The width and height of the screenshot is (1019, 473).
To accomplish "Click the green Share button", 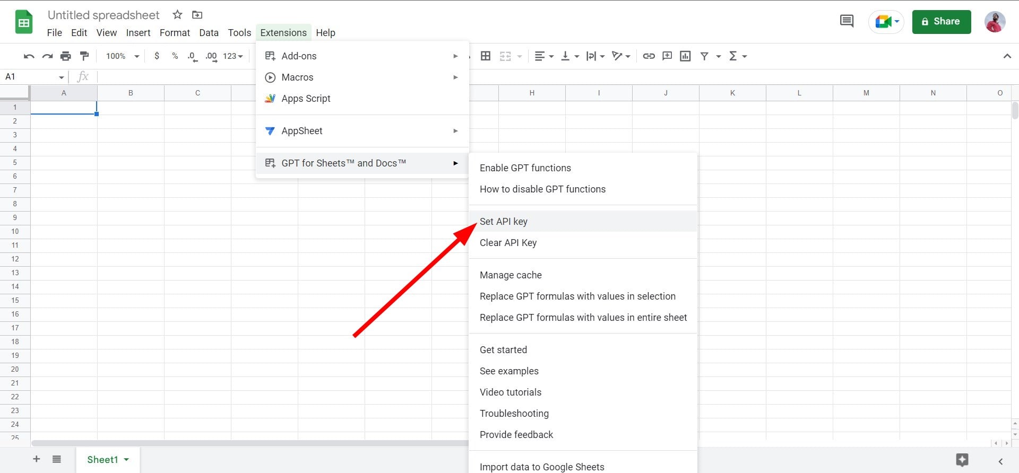I will click(x=941, y=22).
